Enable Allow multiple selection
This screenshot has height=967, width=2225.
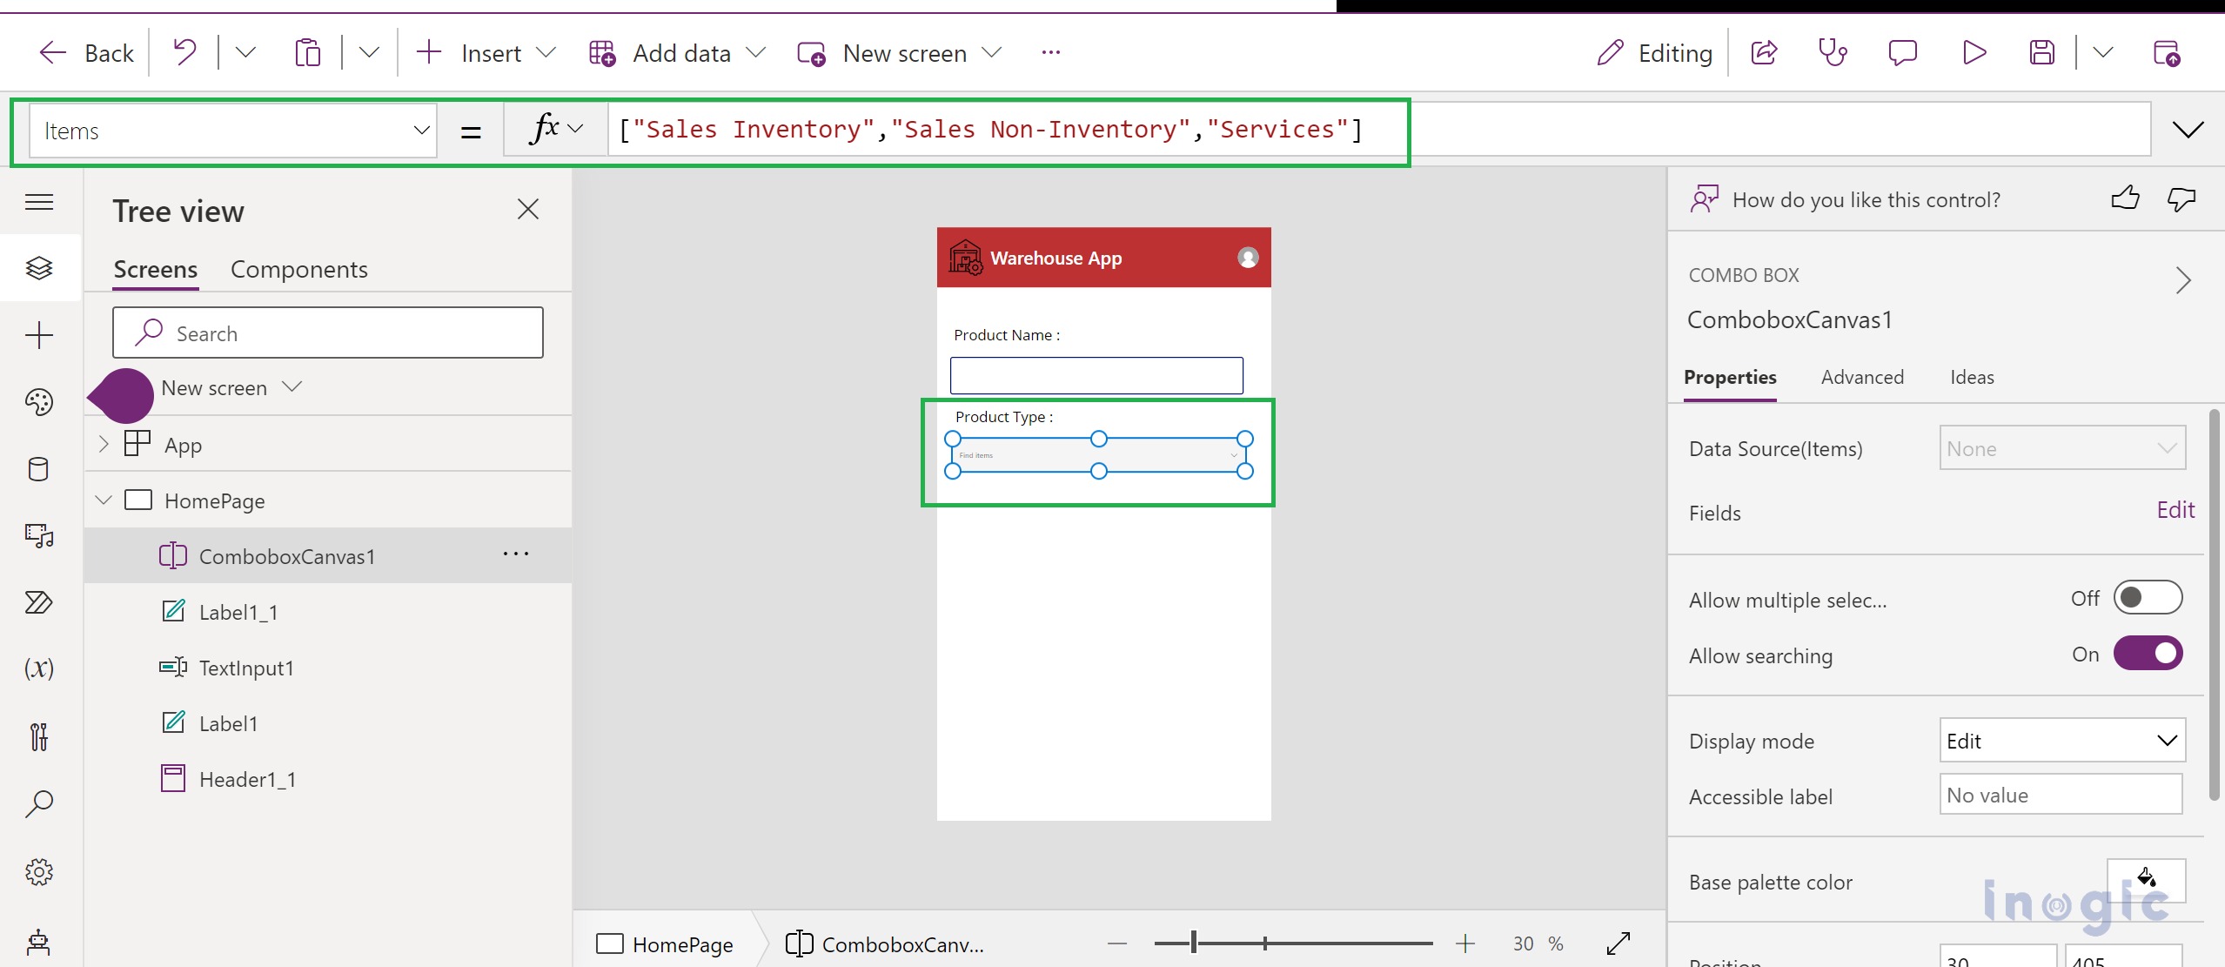click(2148, 597)
